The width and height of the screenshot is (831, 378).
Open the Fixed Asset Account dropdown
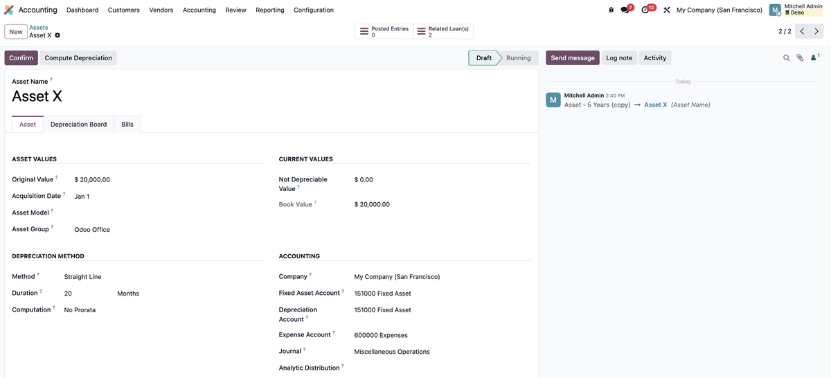442,293
